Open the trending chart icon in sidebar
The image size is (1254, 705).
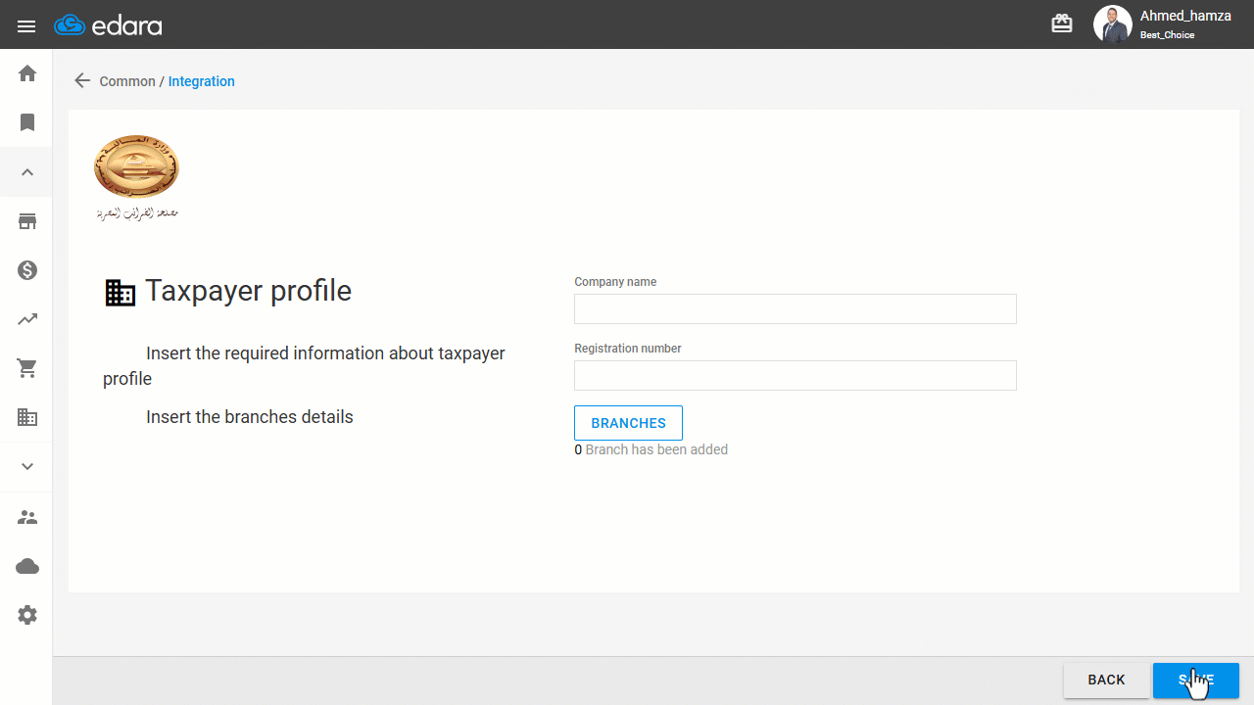click(x=27, y=319)
